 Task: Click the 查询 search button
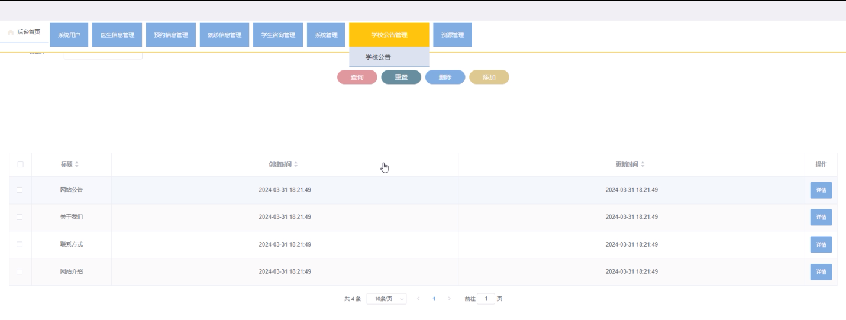click(x=357, y=77)
